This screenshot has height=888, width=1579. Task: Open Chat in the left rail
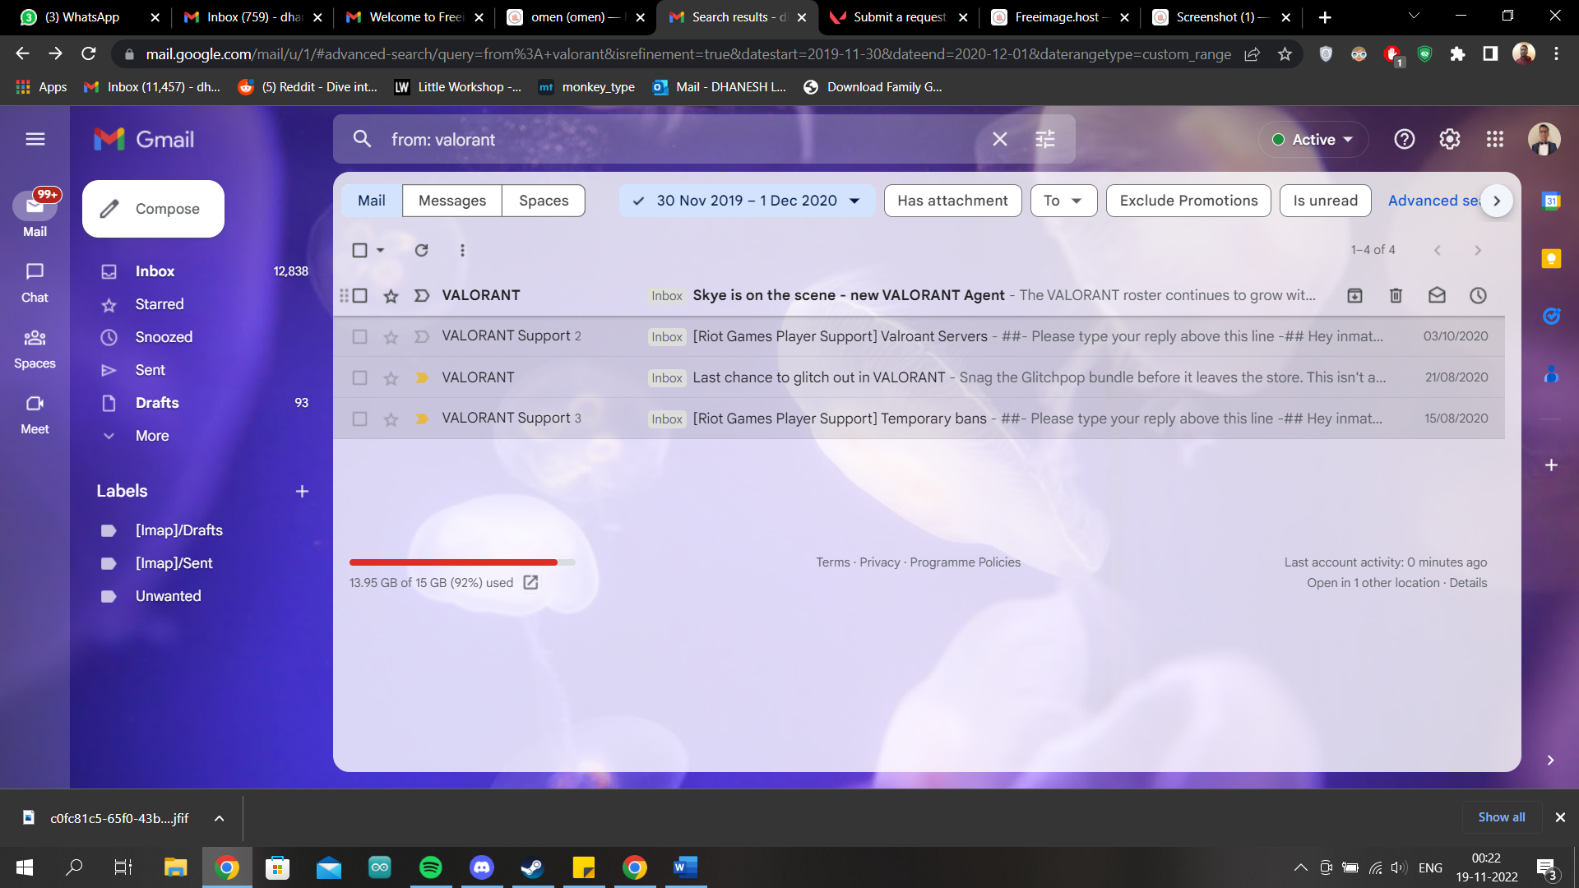click(35, 282)
